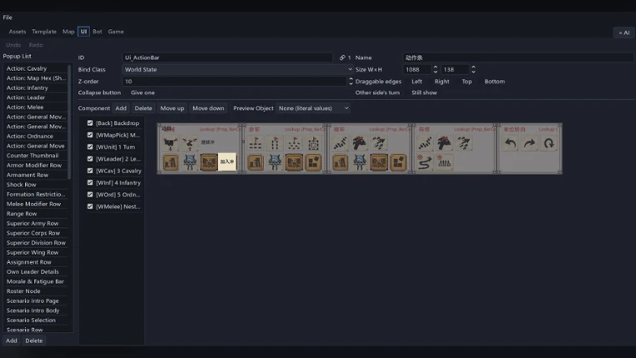Click the square formation flag icon
636x358 pixels.
pyautogui.click(x=313, y=143)
